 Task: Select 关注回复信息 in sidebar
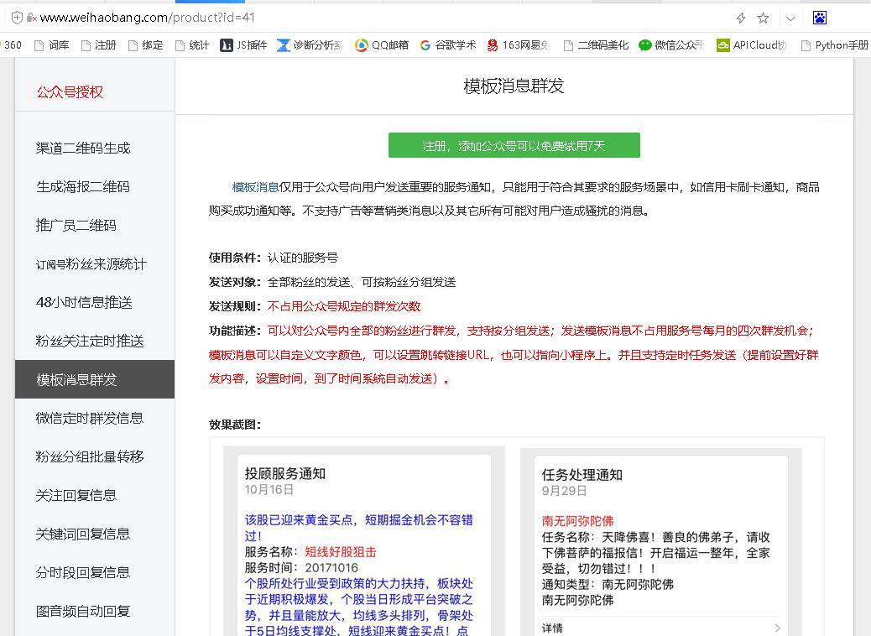(x=76, y=495)
